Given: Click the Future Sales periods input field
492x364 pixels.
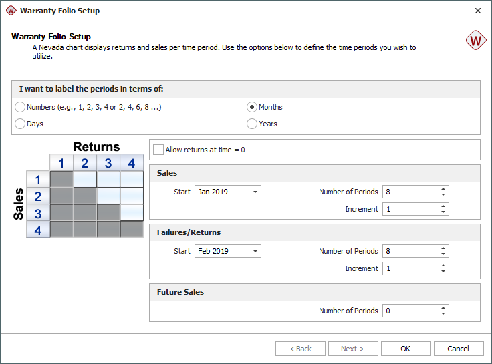Looking at the screenshot, I should [409, 311].
